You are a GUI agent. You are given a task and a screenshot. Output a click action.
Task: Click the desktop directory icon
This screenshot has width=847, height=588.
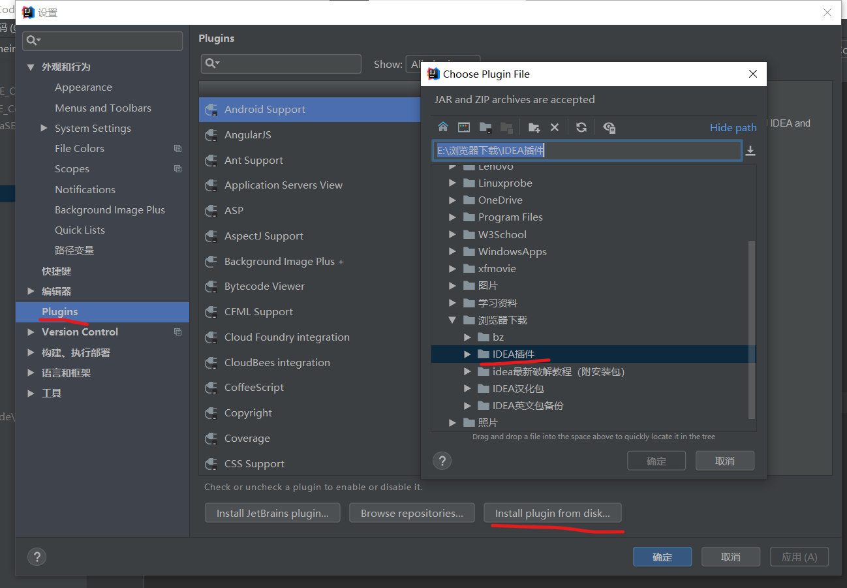point(464,127)
